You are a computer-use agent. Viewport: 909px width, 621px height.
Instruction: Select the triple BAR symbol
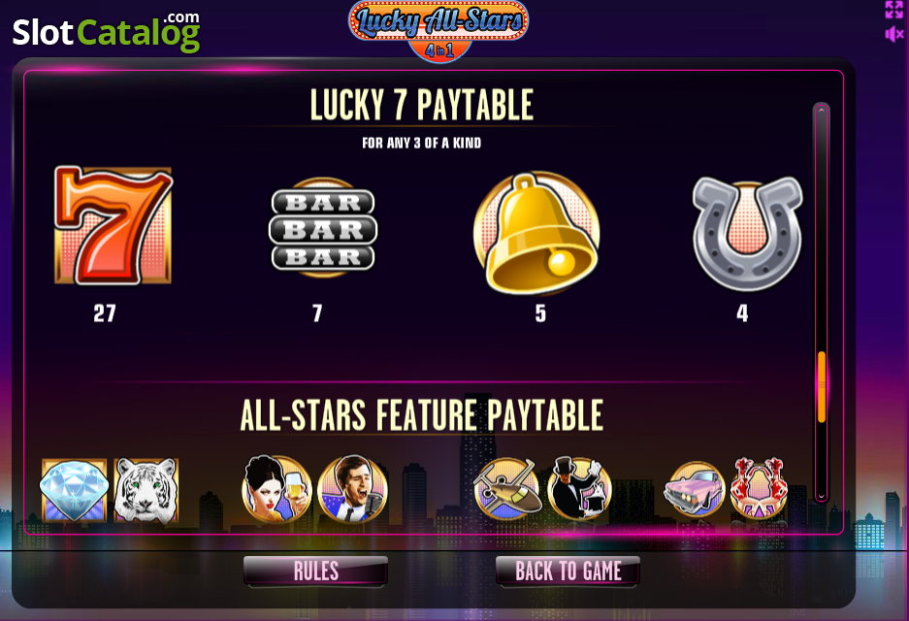coord(323,228)
